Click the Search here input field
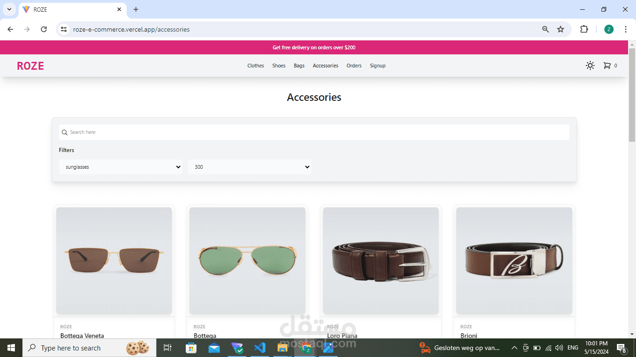Image resolution: width=636 pixels, height=357 pixels. (x=314, y=132)
